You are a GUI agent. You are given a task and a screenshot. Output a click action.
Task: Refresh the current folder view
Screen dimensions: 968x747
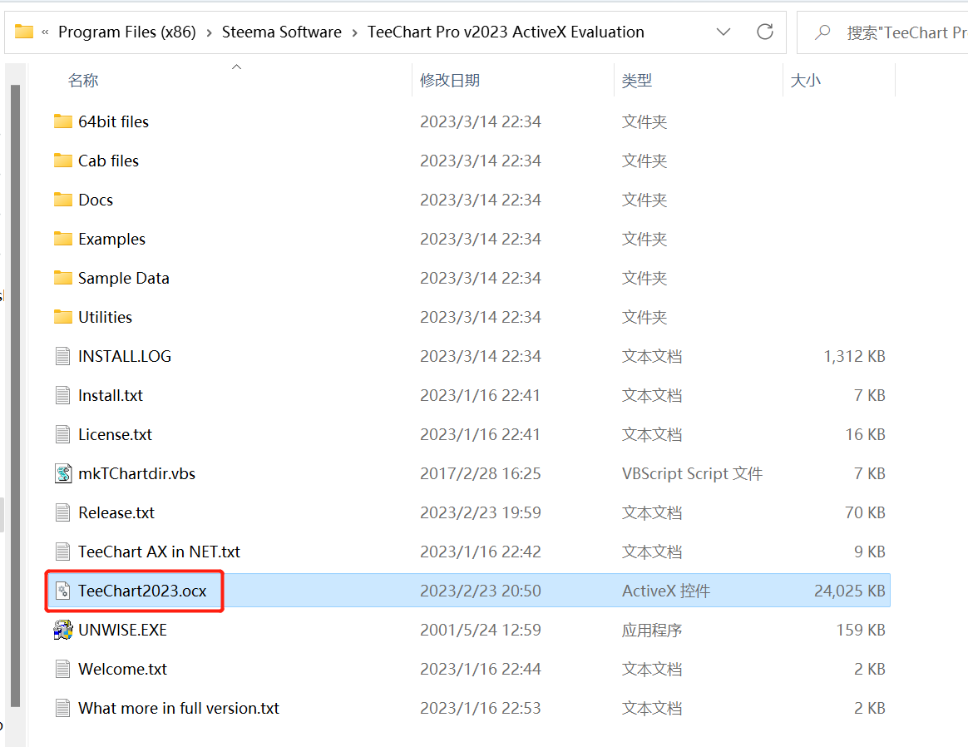coord(765,32)
